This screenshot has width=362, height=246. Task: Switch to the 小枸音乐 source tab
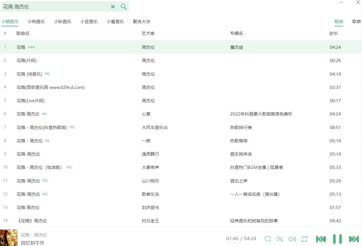[36, 21]
